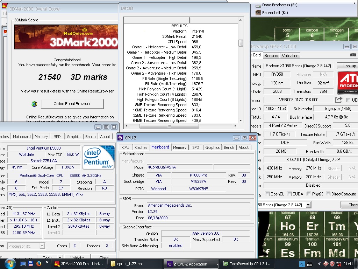Click the Intel Pentium inside logo in CPU-Z
Image resolution: width=358 pixels, height=269 pixels.
[98, 157]
